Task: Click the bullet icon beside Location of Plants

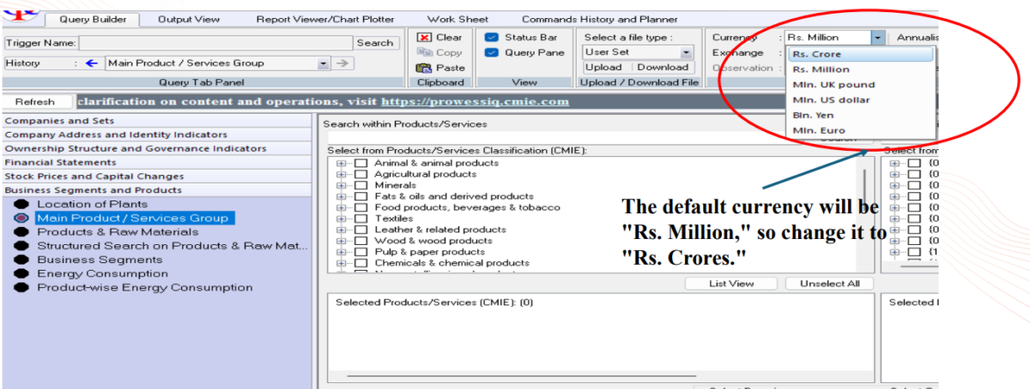Action: tap(21, 204)
